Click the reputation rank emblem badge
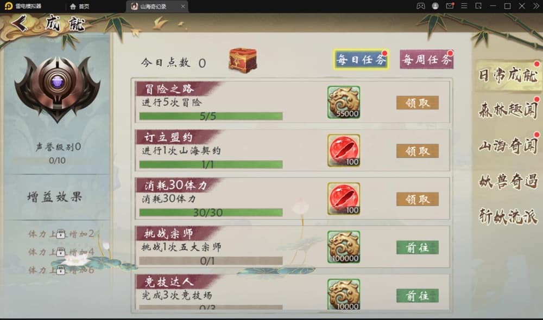 pyautogui.click(x=58, y=88)
